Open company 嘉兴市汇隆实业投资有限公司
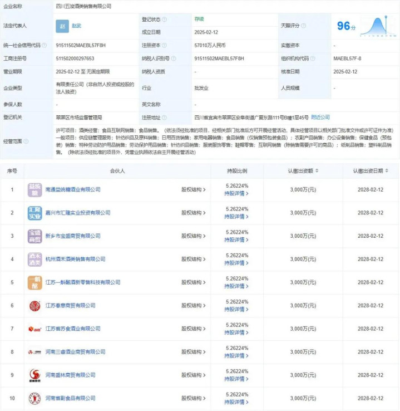 78,213
